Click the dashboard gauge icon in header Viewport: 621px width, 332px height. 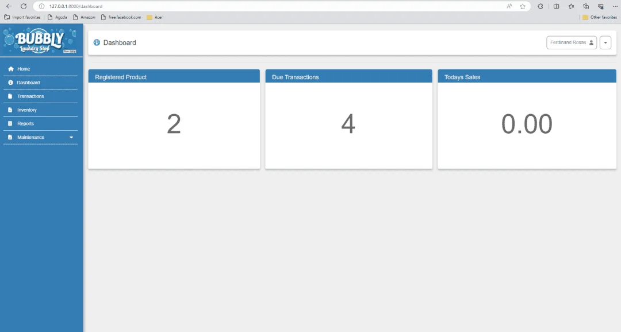click(x=97, y=42)
